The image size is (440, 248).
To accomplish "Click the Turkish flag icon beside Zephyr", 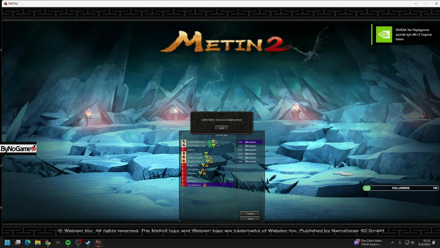I will tap(184, 150).
